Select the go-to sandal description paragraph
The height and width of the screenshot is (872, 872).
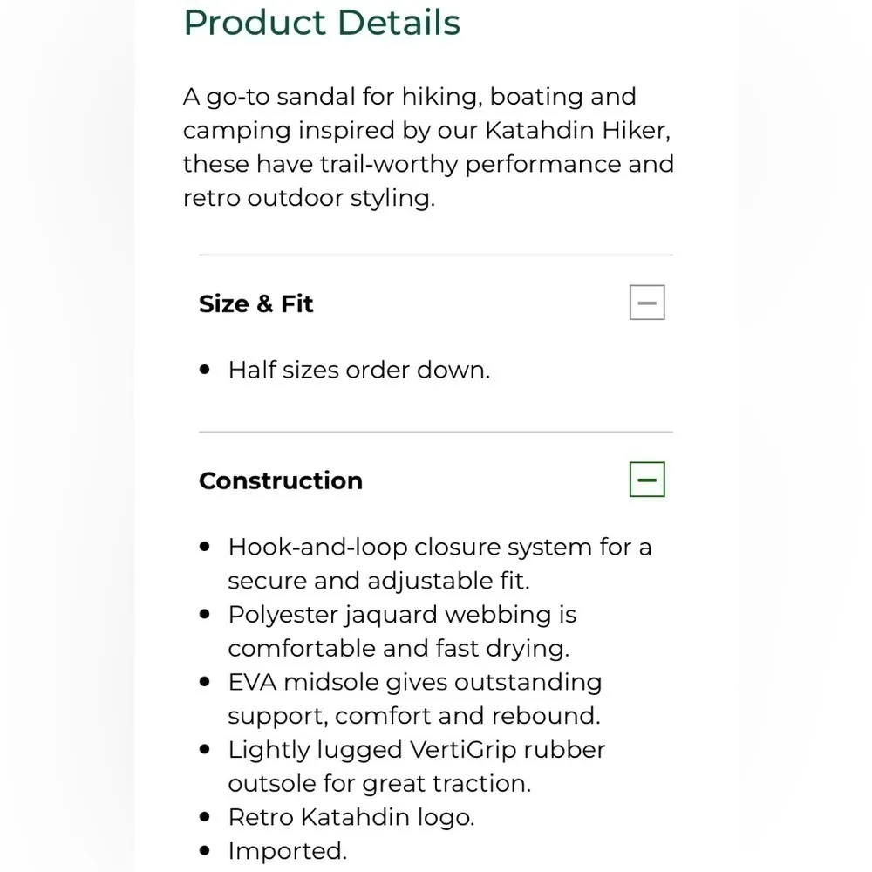(x=427, y=146)
